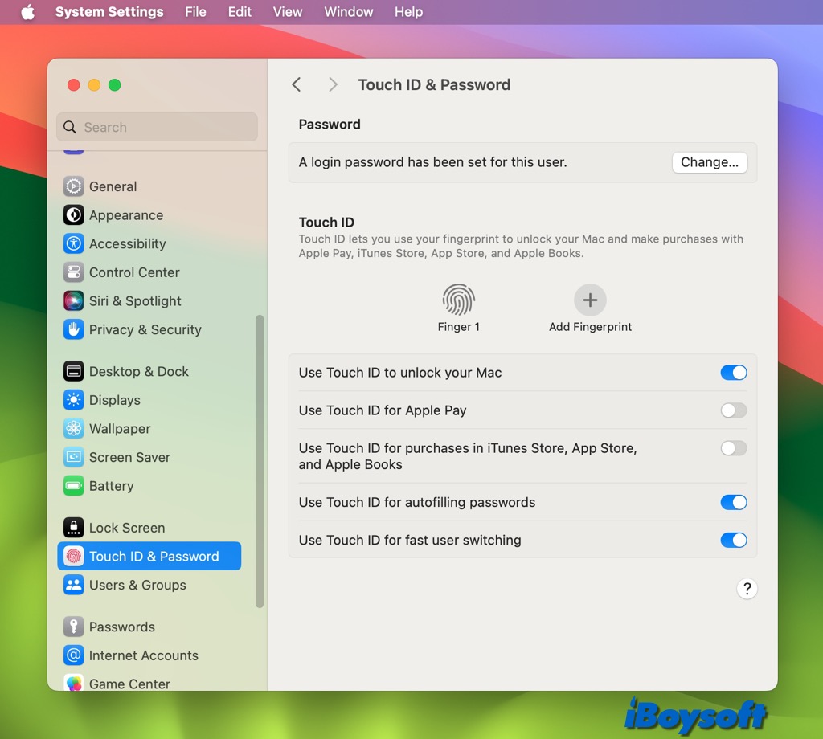Open the Help menu in menu bar
Viewport: 823px width, 739px height.
pyautogui.click(x=408, y=12)
